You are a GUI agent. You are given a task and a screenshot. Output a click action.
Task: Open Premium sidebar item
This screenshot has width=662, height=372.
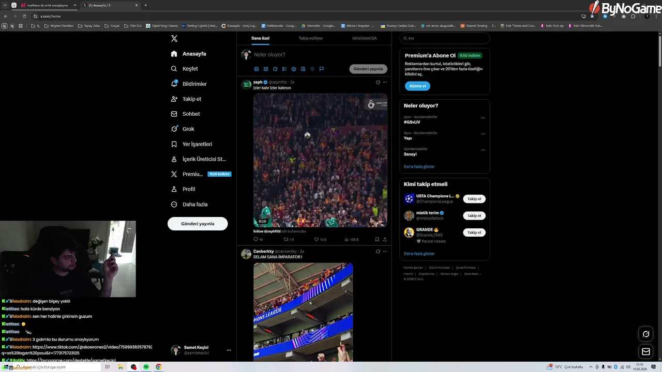coord(200,174)
